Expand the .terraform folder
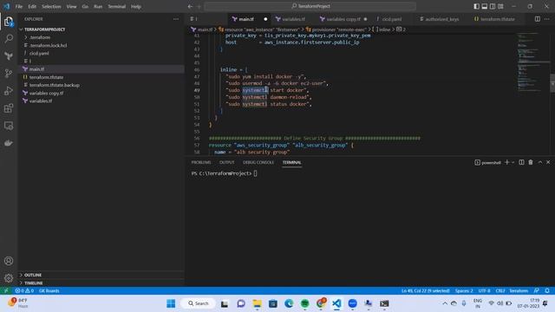 click(x=39, y=37)
